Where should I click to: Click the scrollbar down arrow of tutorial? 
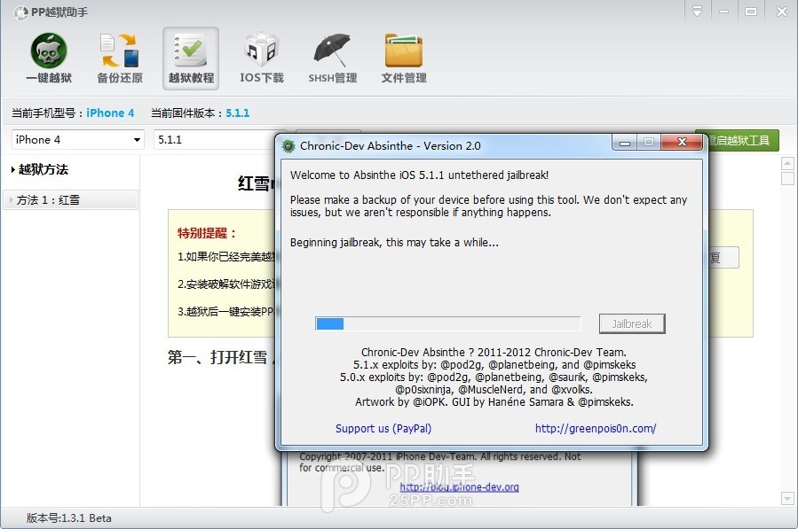coord(787,499)
